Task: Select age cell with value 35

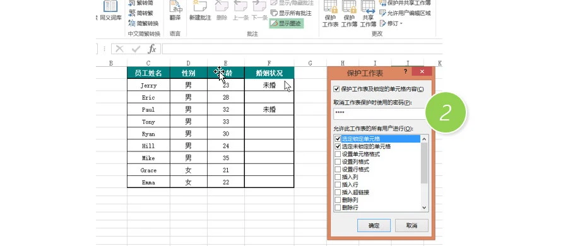Action: coord(226,158)
